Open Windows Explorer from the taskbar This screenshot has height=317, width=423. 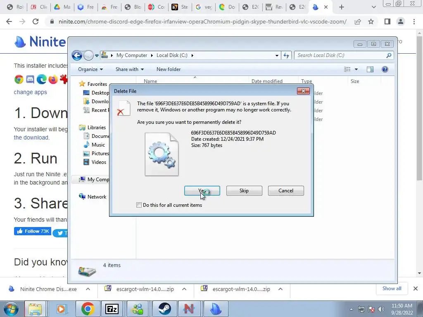click(36, 309)
